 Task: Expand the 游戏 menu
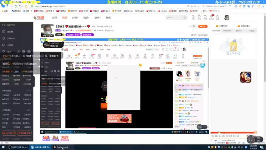[x=97, y=18]
